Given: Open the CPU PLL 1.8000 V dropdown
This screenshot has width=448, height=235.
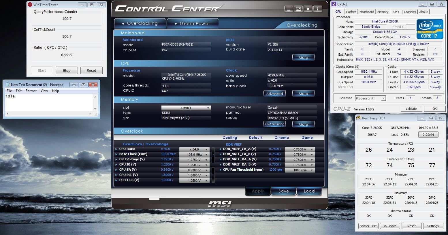Looking at the screenshot, I should tap(194, 175).
